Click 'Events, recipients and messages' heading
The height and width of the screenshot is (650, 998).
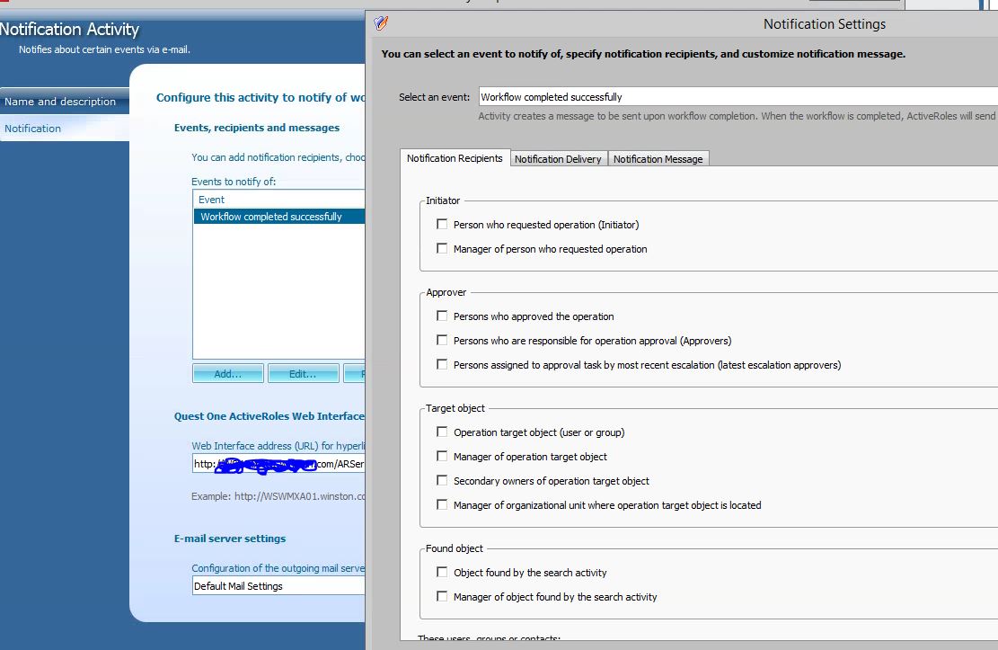(x=257, y=128)
